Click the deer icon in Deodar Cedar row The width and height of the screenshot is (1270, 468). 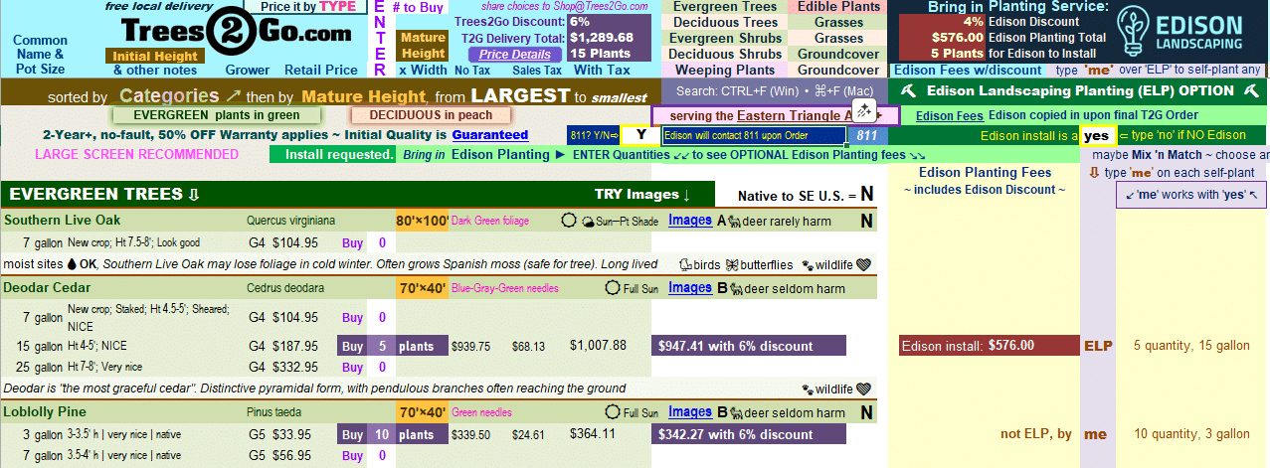point(736,289)
